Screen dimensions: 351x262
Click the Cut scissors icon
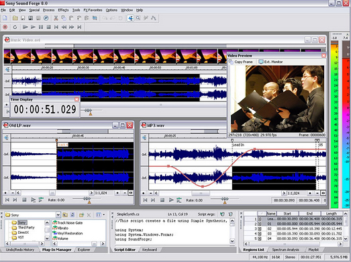point(56,18)
